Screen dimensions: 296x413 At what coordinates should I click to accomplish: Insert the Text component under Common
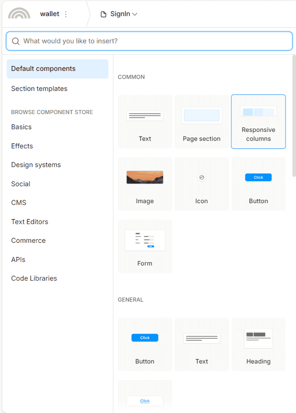[145, 122]
